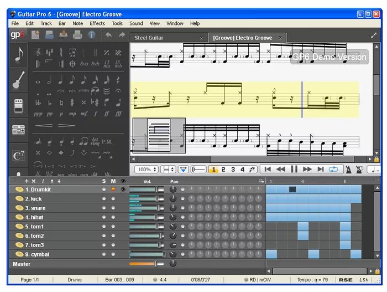Click the print toolbar icon
The image size is (387, 292).
(77, 35)
